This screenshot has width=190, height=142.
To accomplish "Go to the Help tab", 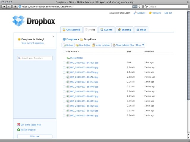I will (141, 30).
